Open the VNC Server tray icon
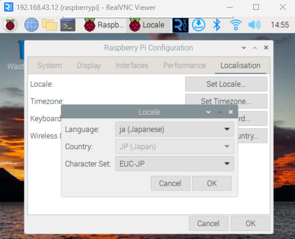Screen dimensions: 295x239 tap(180, 25)
